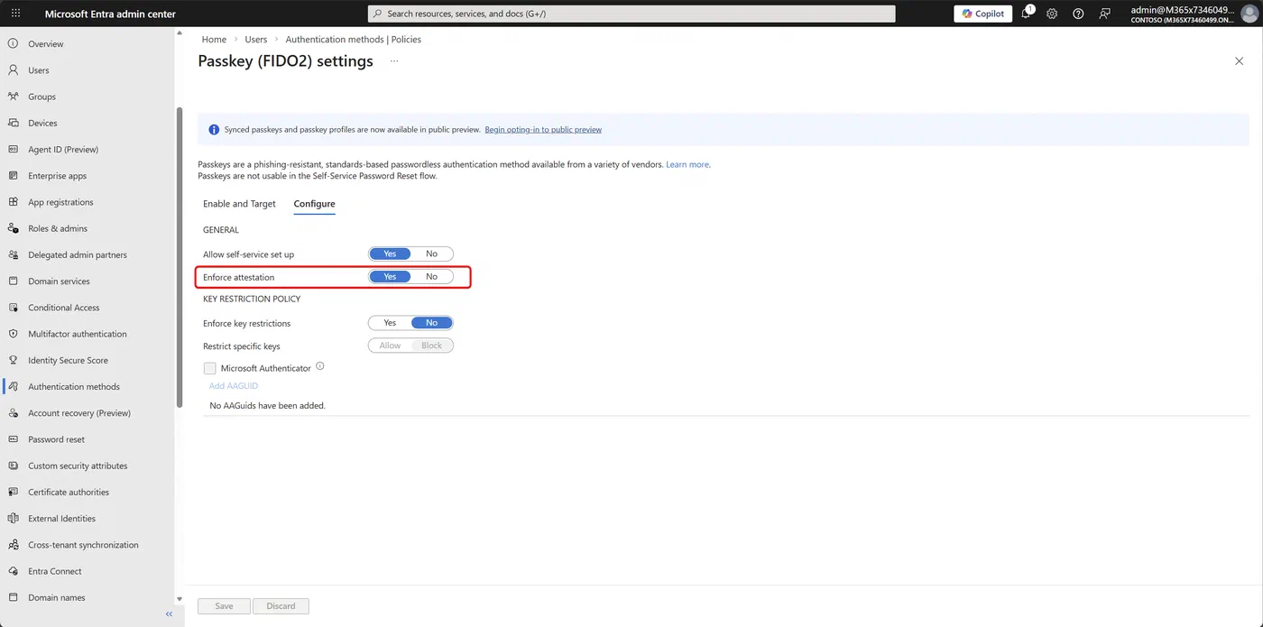Screen dimensions: 1263x627
Task: Click the sidebar scroll down arrow
Action: tap(179, 599)
